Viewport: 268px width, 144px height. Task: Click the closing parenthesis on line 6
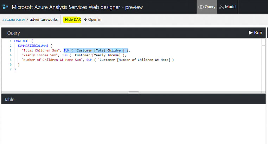[19, 65]
